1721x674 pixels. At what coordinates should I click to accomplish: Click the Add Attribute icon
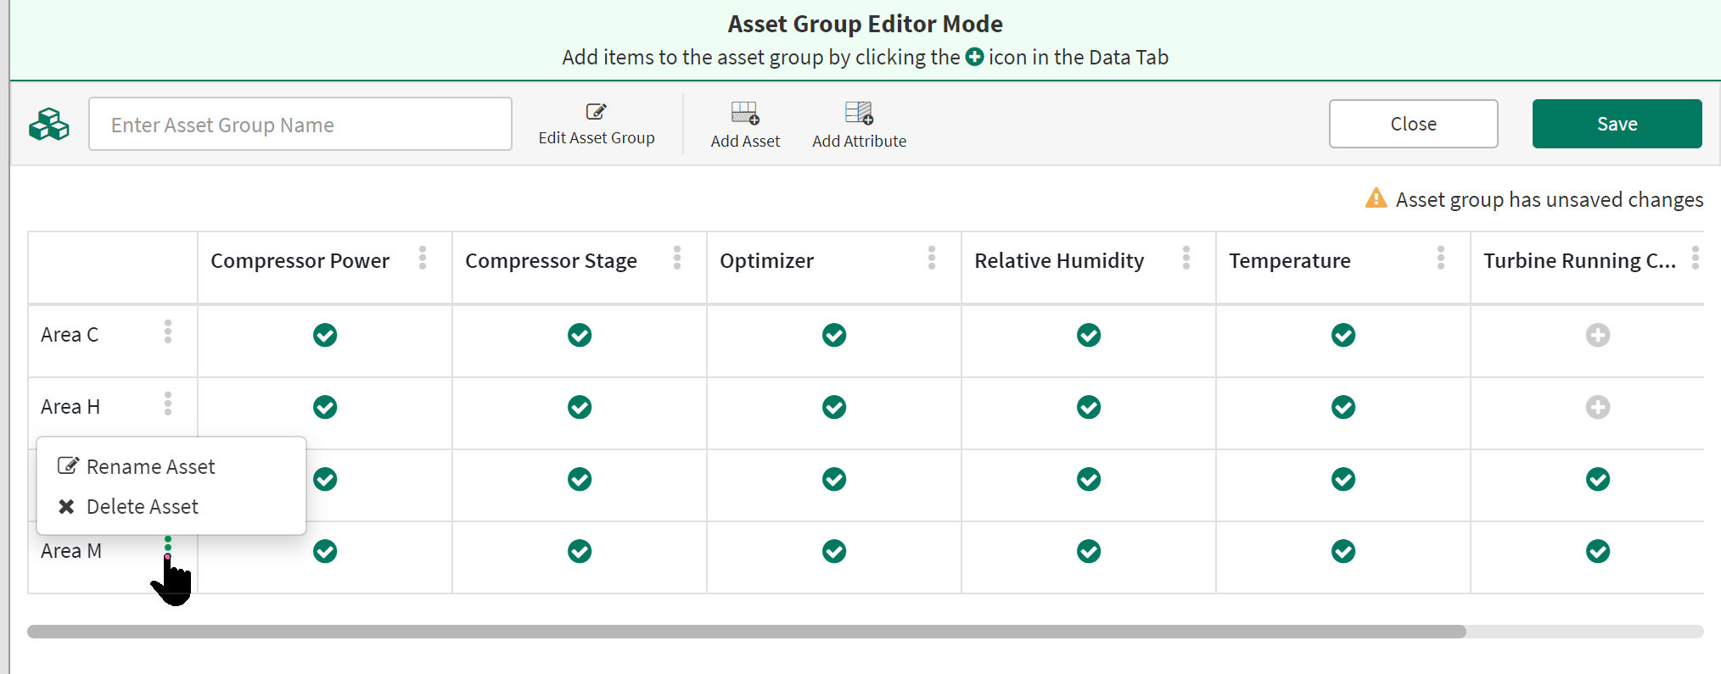(x=858, y=113)
